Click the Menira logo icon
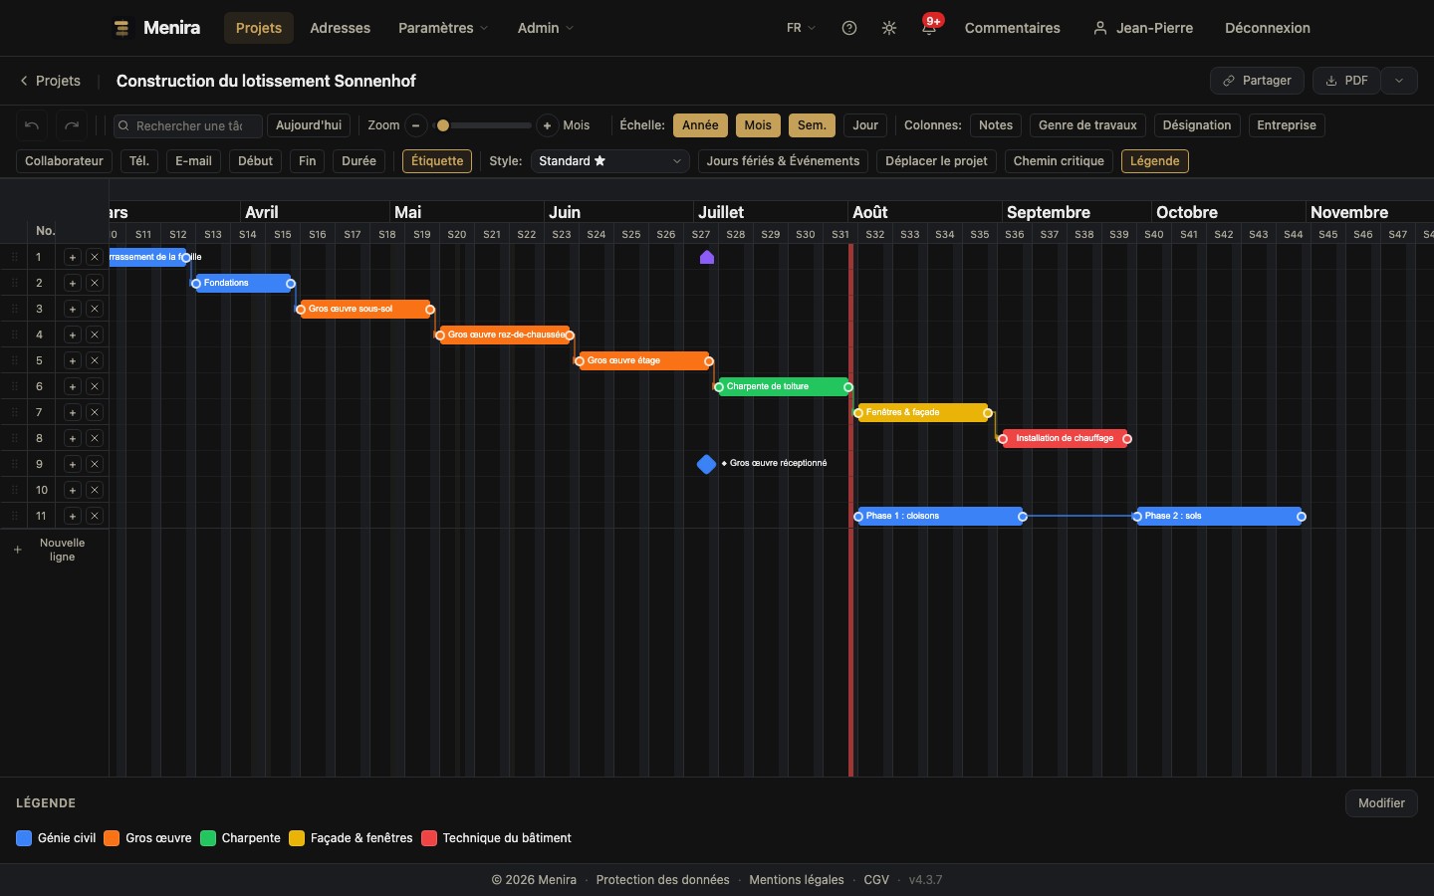 pyautogui.click(x=121, y=28)
